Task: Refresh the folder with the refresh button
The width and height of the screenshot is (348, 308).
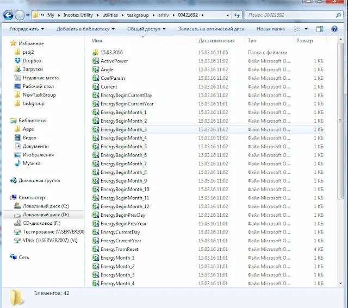Action: point(237,15)
